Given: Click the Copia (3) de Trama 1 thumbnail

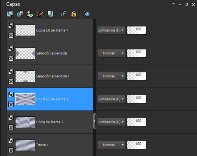Looking at the screenshot, I should click(x=25, y=30).
